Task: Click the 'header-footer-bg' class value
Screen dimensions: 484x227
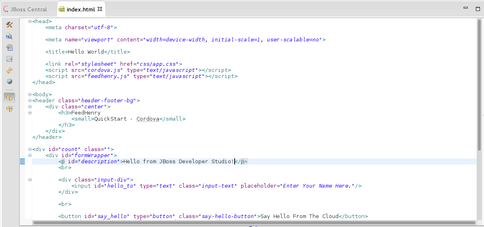Action: [108, 101]
